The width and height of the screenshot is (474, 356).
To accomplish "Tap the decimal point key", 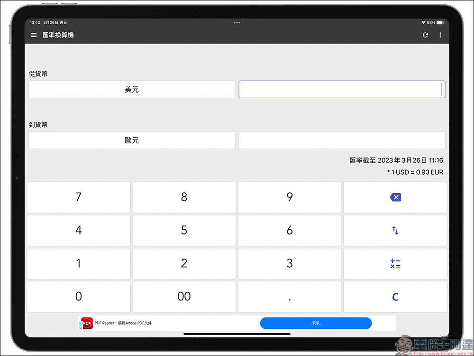I will [290, 297].
